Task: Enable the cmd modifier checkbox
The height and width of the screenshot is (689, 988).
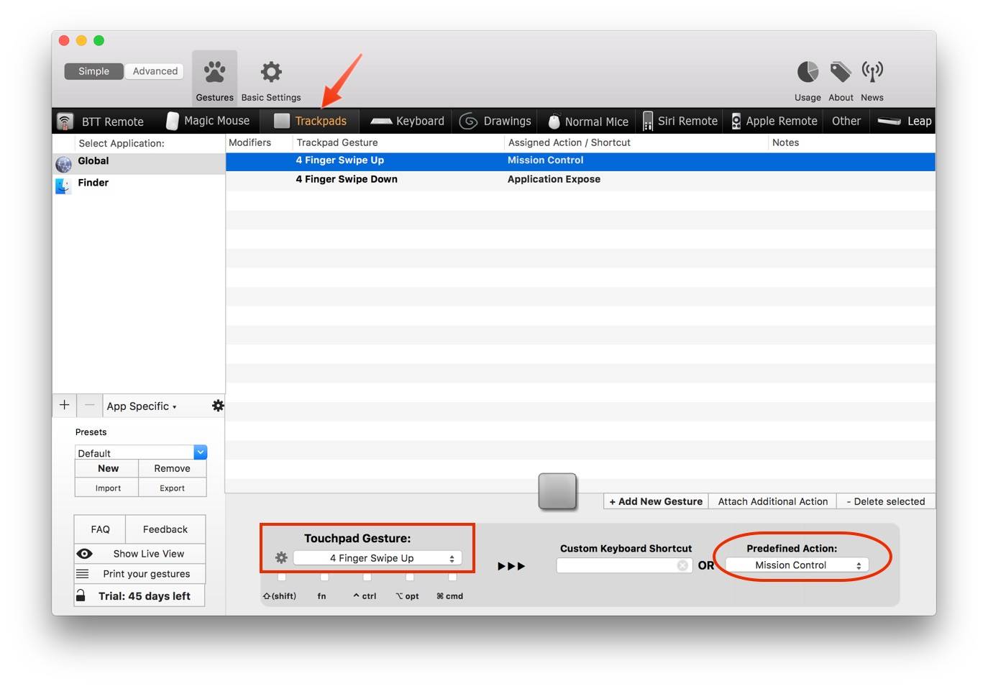Action: (452, 577)
